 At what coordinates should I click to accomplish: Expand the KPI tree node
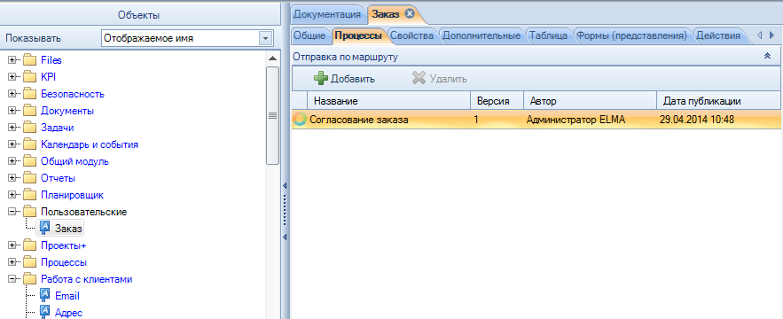12,77
